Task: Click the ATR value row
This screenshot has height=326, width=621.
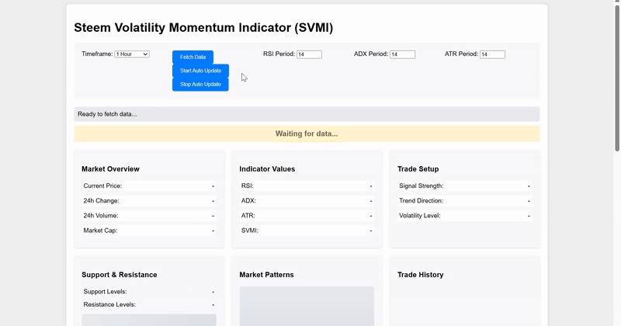Action: coord(307,216)
